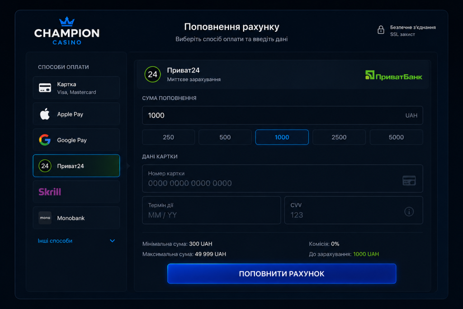The width and height of the screenshot is (463, 309).
Task: Click the SSL захист label
Action: coord(402,34)
